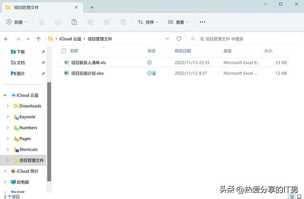304x199 pixels.
Task: Click the Copy icon in toolbar
Action: coord(58,22)
